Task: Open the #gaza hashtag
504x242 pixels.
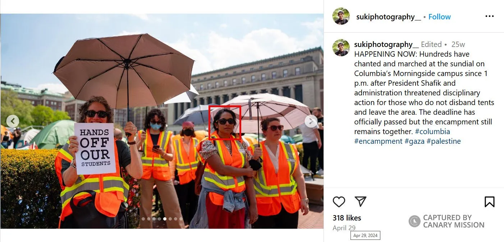Action: pos(414,141)
